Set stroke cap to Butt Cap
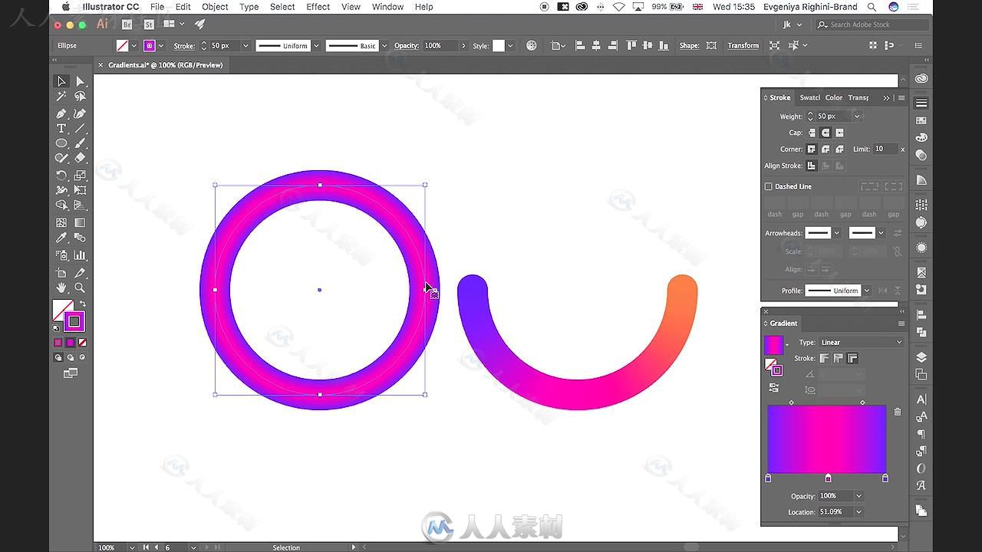This screenshot has height=552, width=982. (812, 133)
